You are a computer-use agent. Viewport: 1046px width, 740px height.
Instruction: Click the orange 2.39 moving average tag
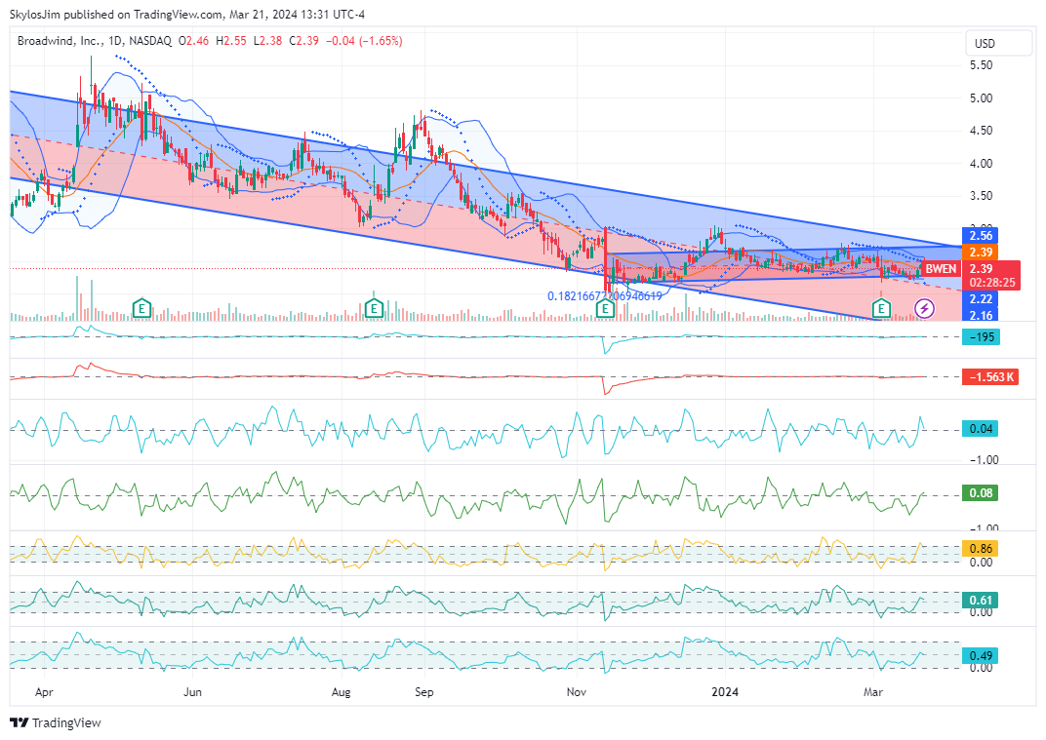[980, 252]
